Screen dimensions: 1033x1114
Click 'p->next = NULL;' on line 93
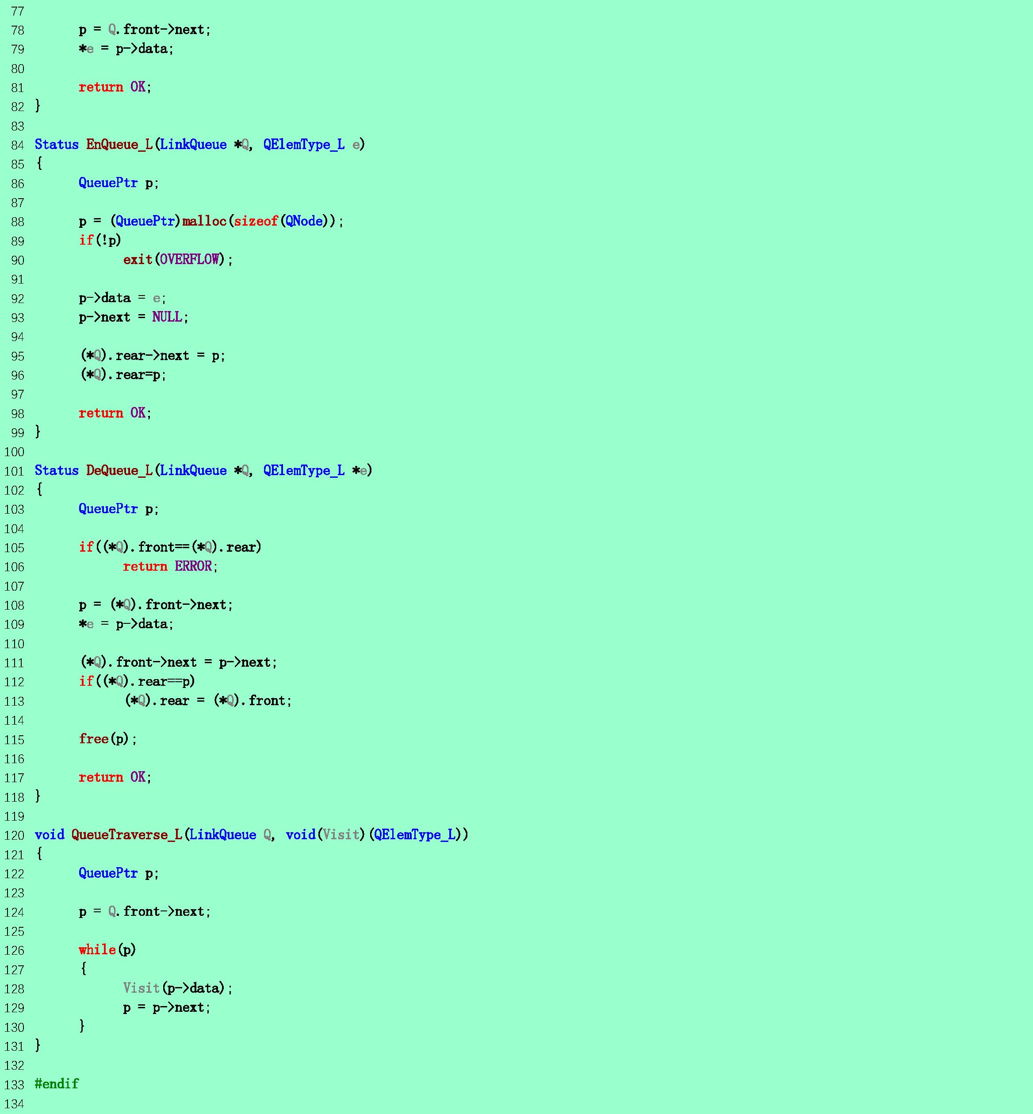point(134,317)
